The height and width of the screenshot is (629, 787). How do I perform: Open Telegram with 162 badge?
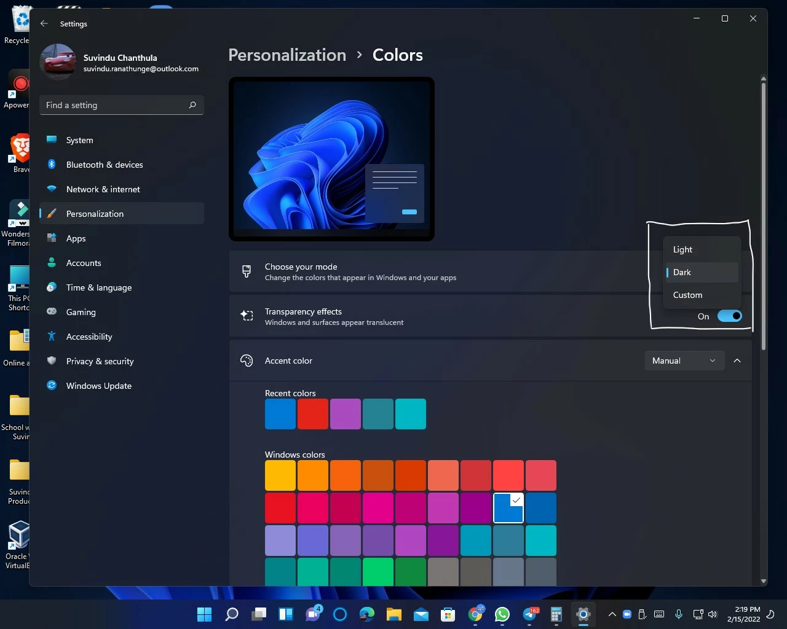(530, 614)
